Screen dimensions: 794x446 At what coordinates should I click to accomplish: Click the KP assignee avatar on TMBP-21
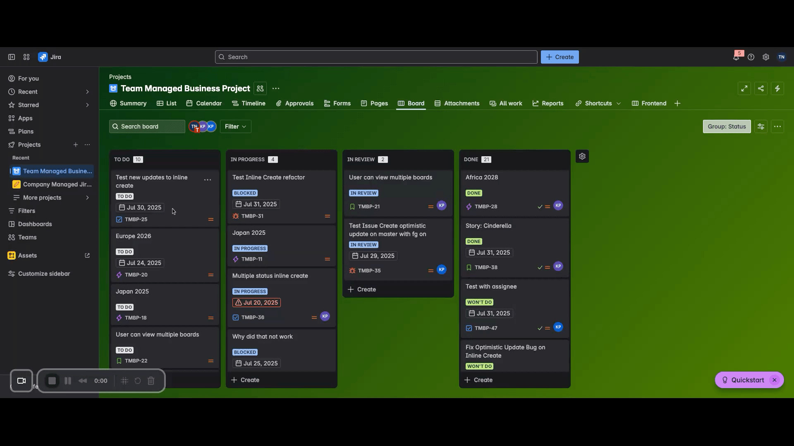tap(442, 205)
